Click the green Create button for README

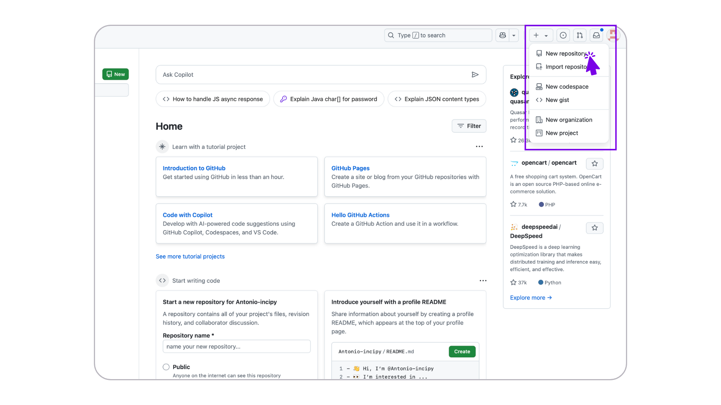(462, 352)
